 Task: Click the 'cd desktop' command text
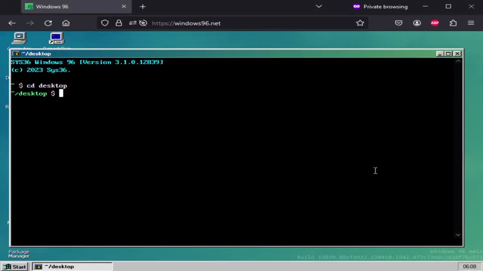(47, 86)
